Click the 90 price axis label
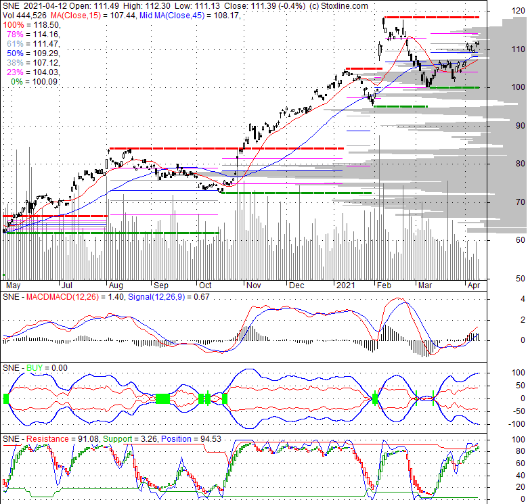 pyautogui.click(x=521, y=126)
